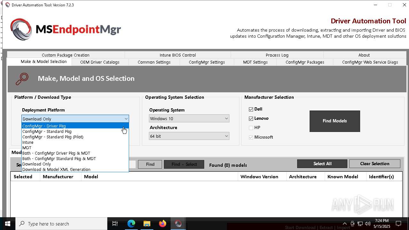Screen dimensions: 409x230
Task: Open the Intune BIOS Control tab
Action: (178, 55)
